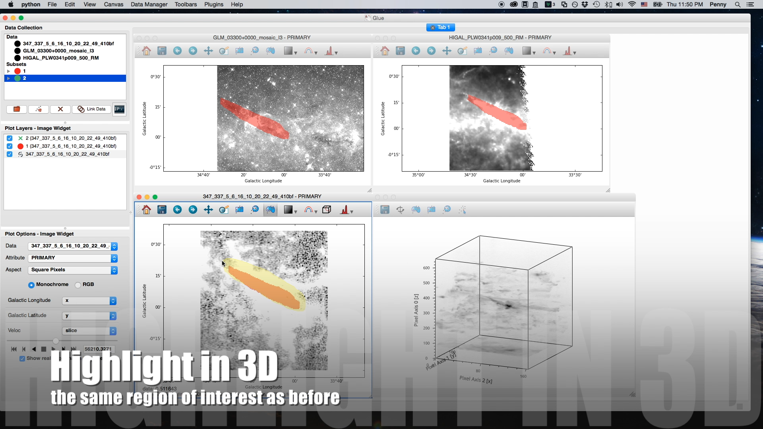The width and height of the screenshot is (763, 429).
Task: Click the pan/move tool in the HIGAL viewer
Action: [x=447, y=51]
